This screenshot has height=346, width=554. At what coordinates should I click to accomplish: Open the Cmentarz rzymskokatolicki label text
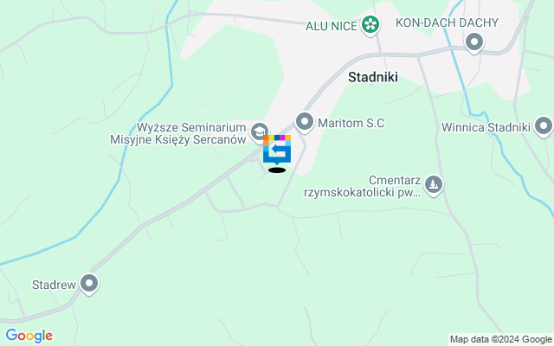[x=363, y=187]
